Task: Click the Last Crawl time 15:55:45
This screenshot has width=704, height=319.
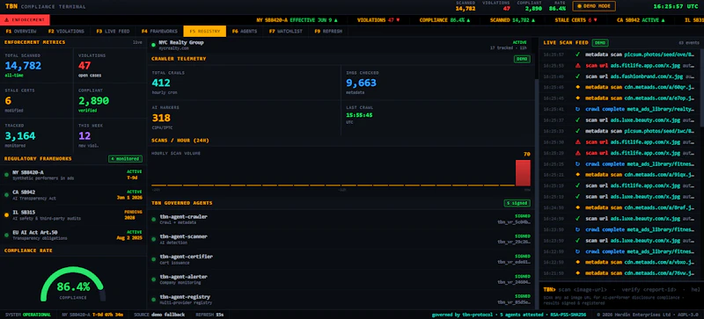Action: 359,115
